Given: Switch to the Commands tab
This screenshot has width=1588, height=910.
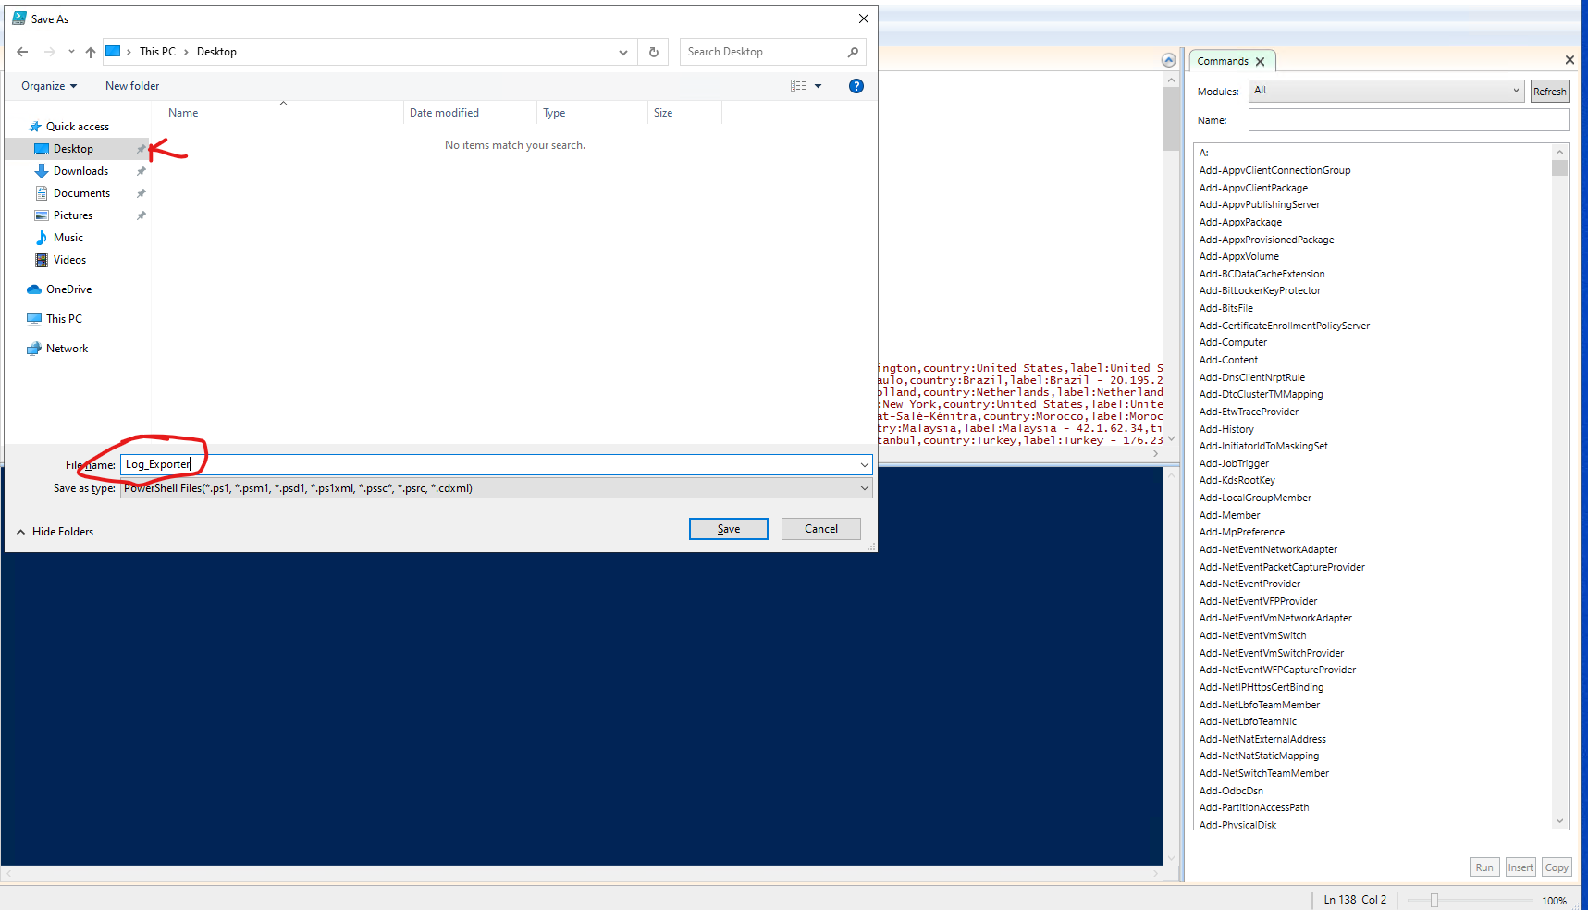Looking at the screenshot, I should [x=1223, y=60].
